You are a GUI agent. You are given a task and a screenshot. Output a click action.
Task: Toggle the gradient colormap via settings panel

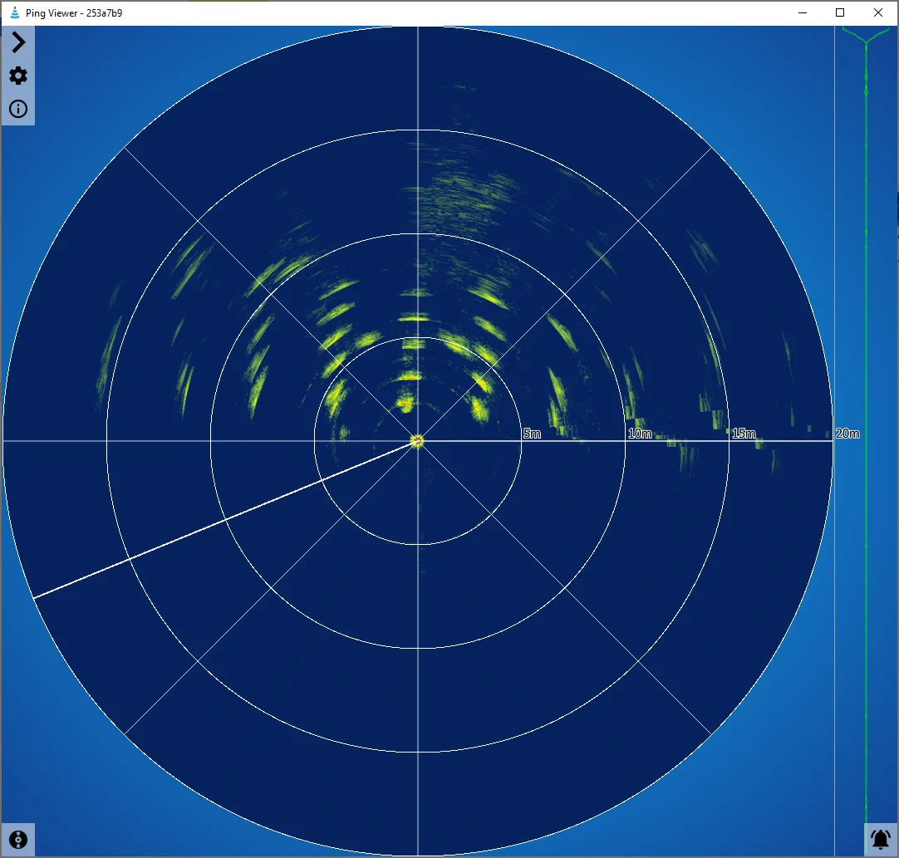17,76
